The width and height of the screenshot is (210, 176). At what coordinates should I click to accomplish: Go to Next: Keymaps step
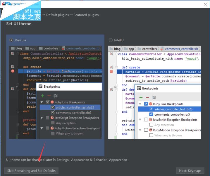[x=190, y=171]
